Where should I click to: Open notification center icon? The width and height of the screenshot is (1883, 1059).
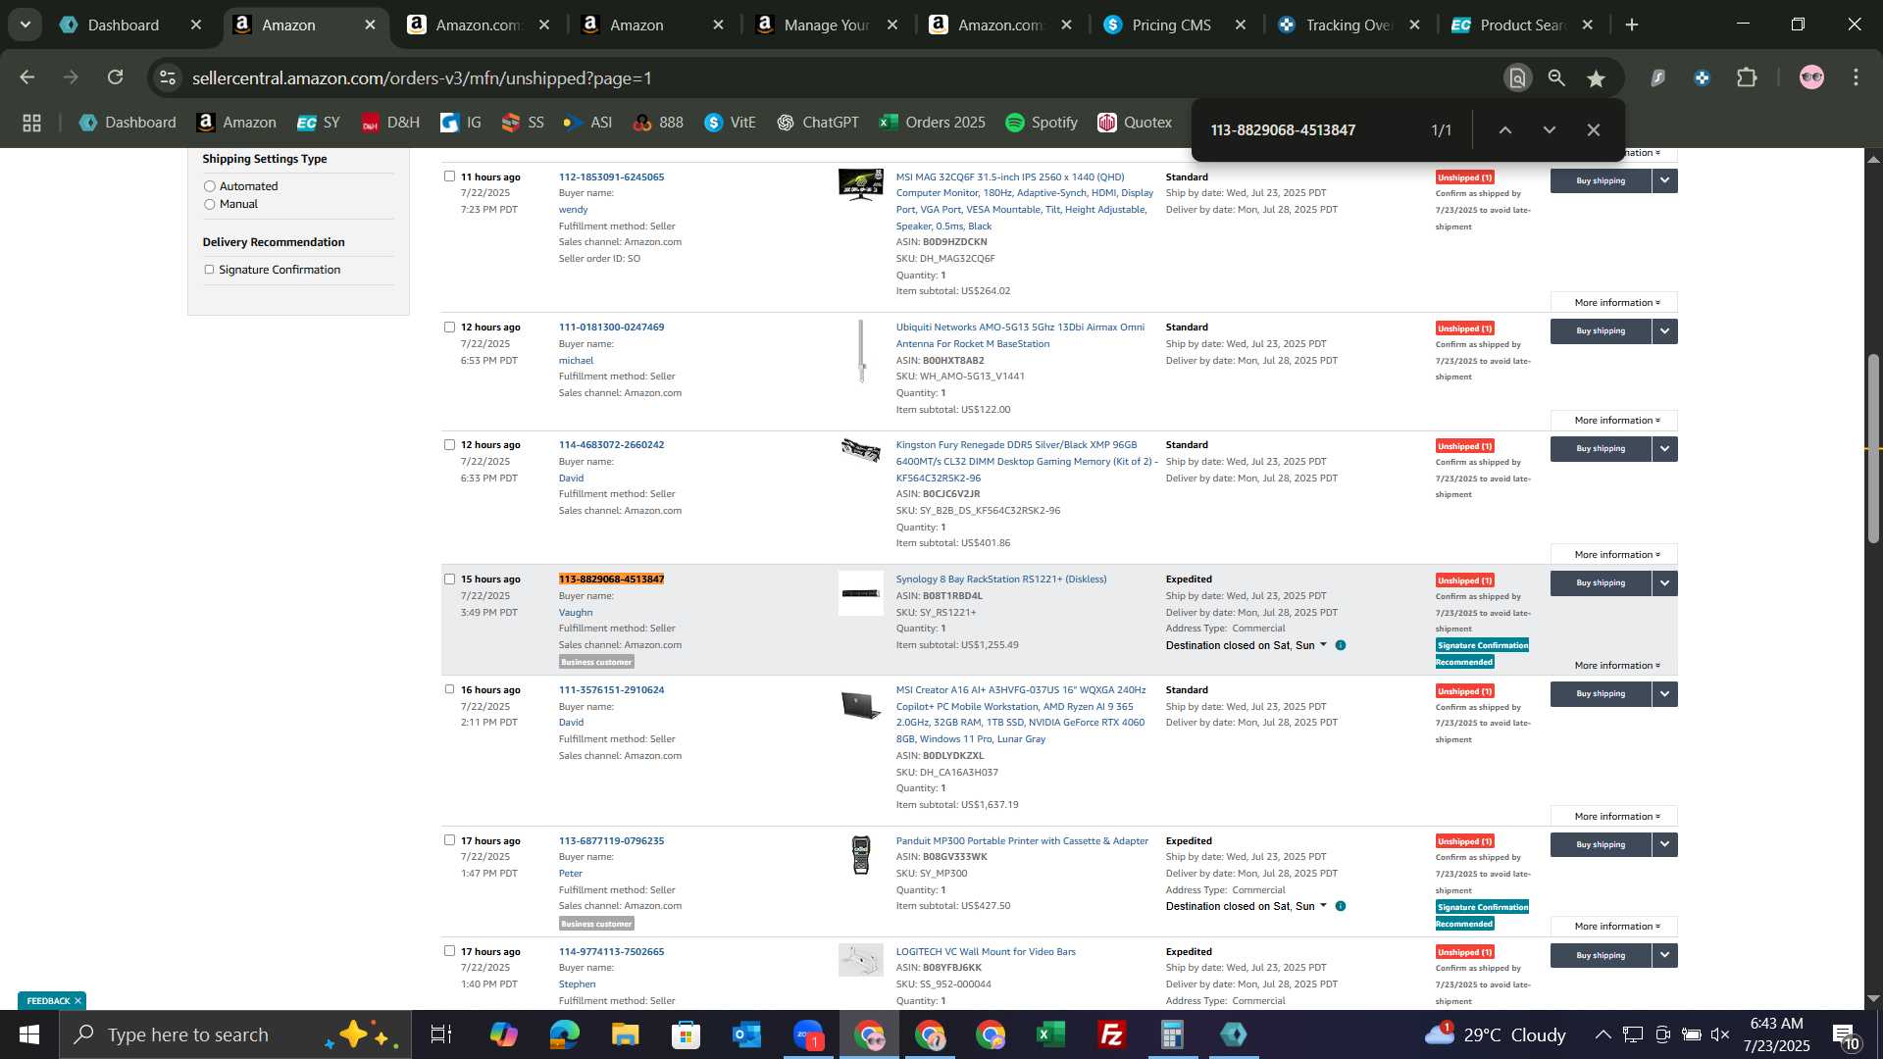(x=1844, y=1034)
